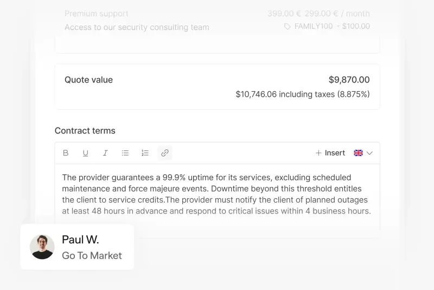Screen dimensions: 434x290
Task: Click the FAMILY100 discount code
Action: pyautogui.click(x=313, y=26)
